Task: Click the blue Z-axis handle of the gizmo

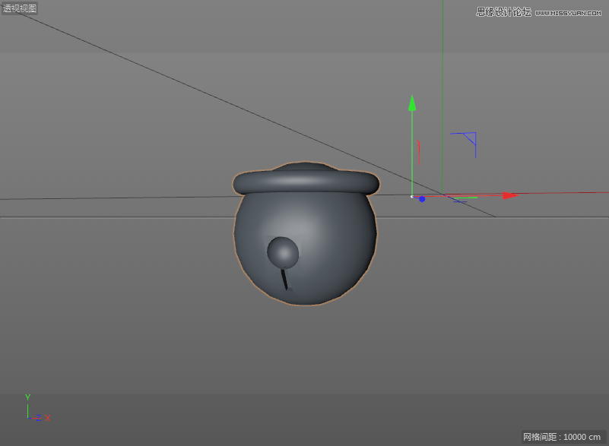Action: 422,199
